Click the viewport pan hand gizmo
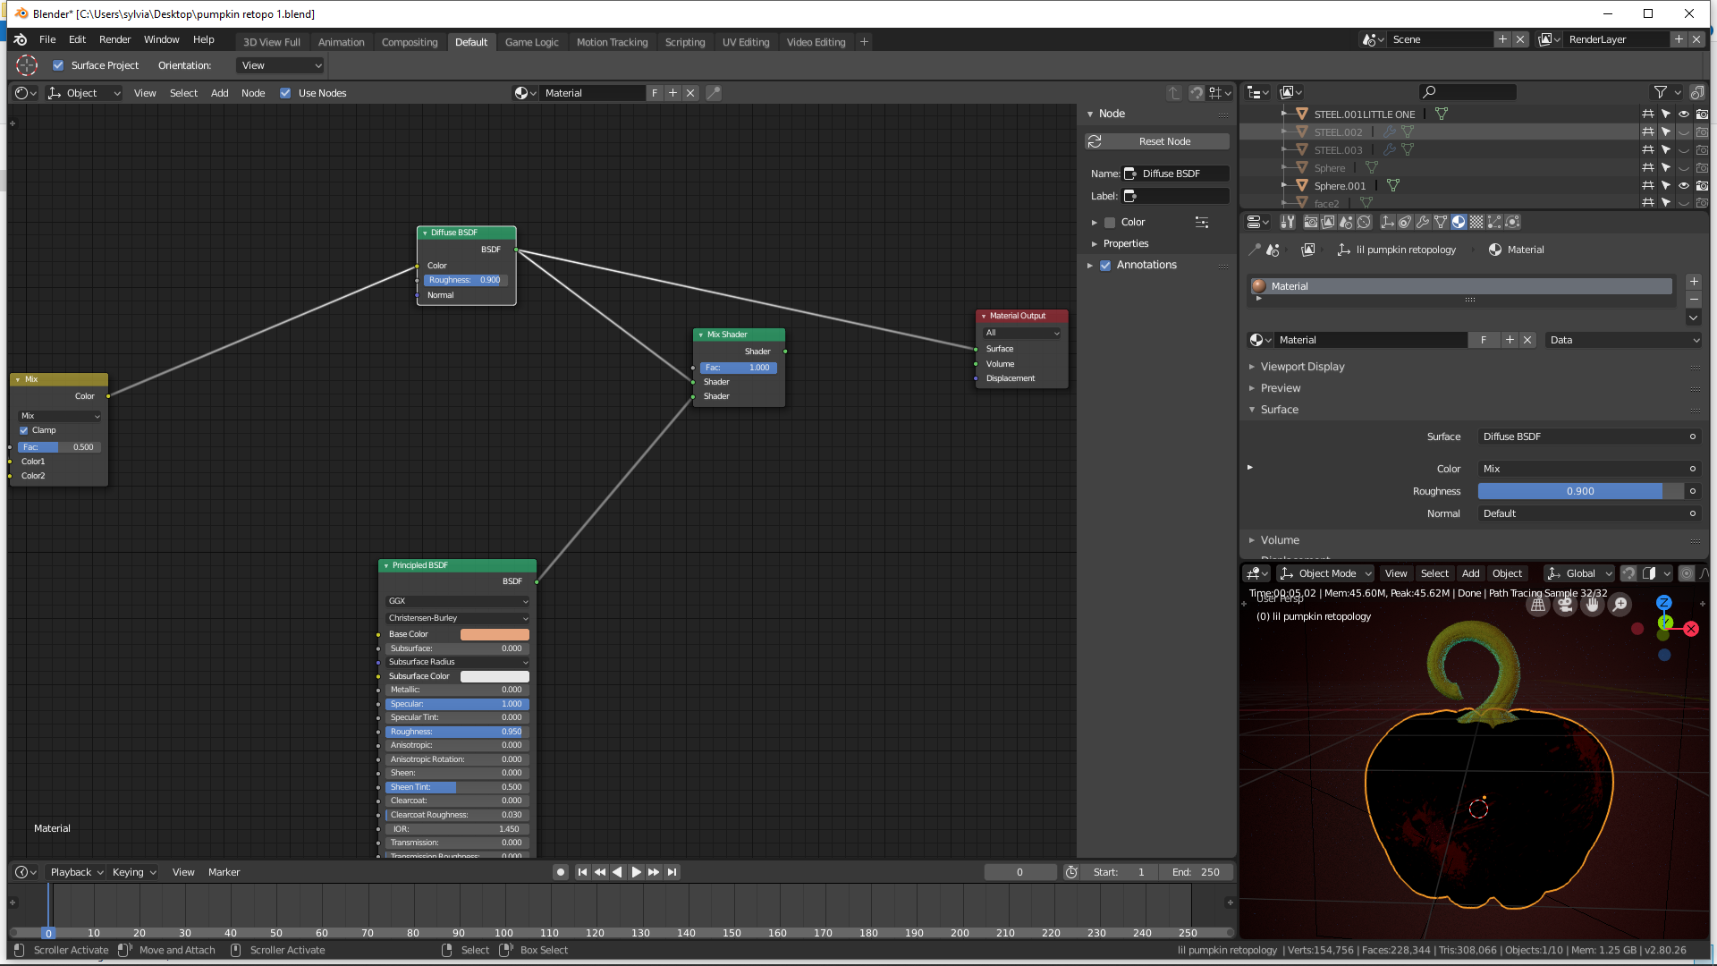1717x966 pixels. (1592, 605)
